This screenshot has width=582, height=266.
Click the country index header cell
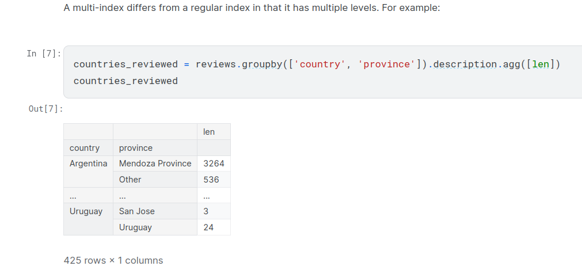click(x=85, y=148)
